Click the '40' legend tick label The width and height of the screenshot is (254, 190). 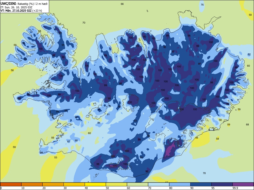pyautogui.click(x=86, y=188)
